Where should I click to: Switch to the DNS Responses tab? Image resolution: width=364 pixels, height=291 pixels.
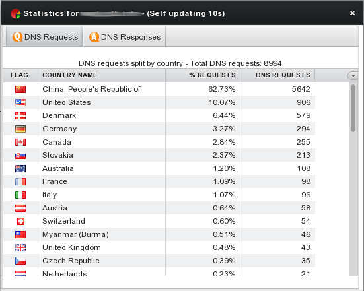pos(124,37)
